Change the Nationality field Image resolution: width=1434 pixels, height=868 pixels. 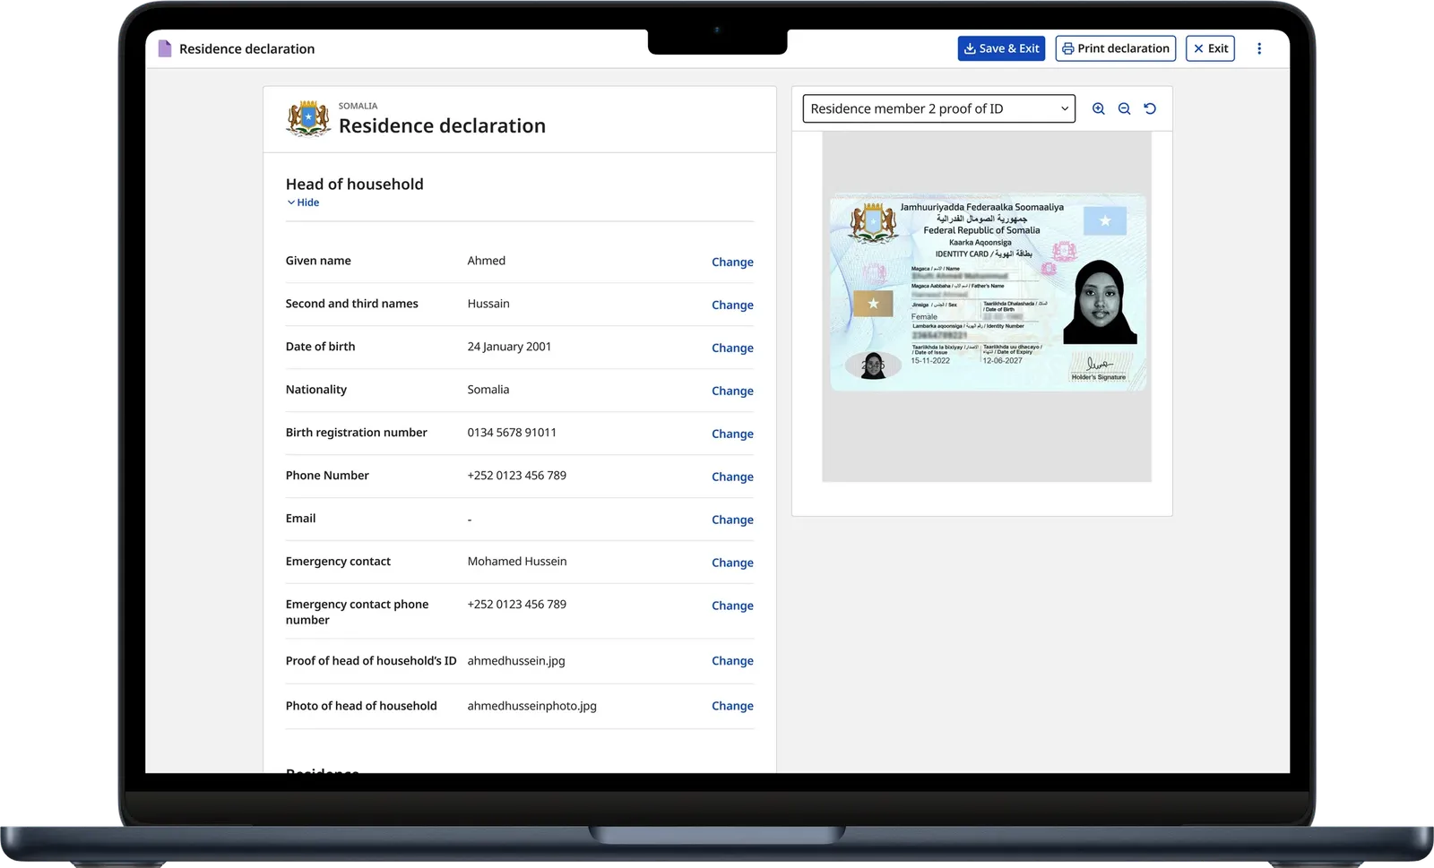point(732,391)
